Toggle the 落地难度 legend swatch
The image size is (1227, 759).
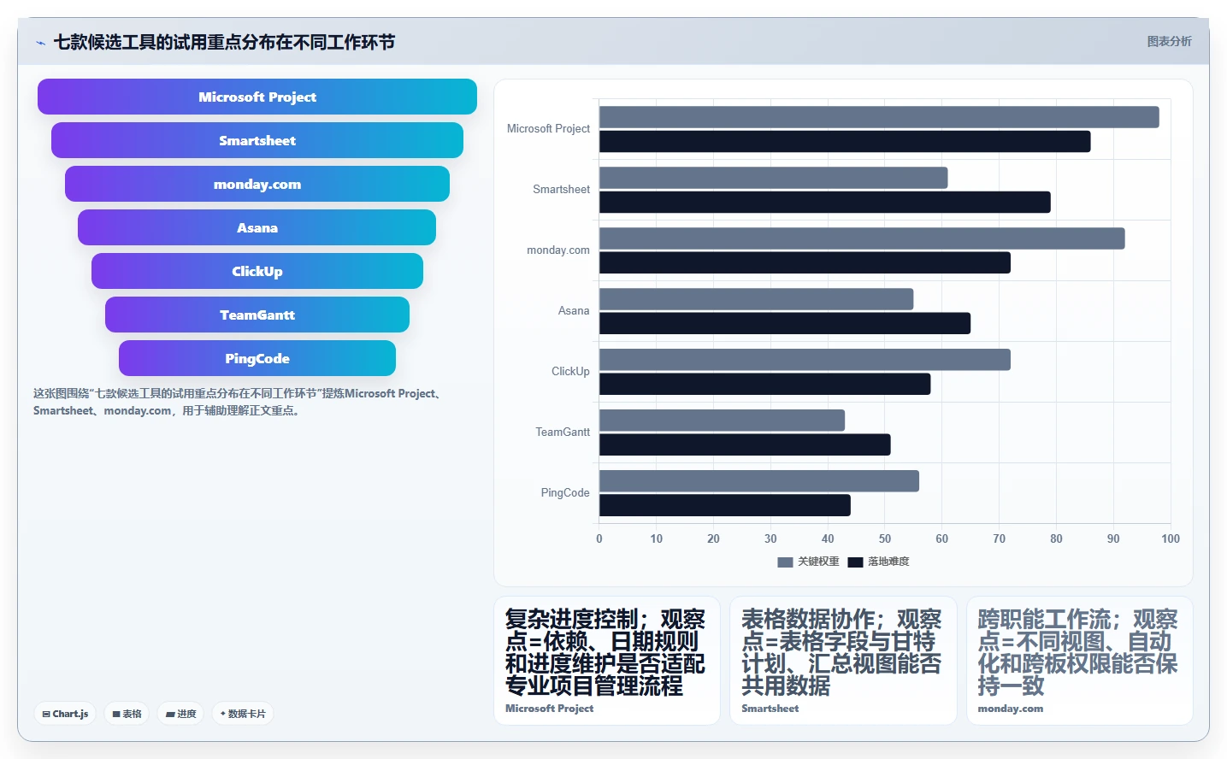(855, 562)
